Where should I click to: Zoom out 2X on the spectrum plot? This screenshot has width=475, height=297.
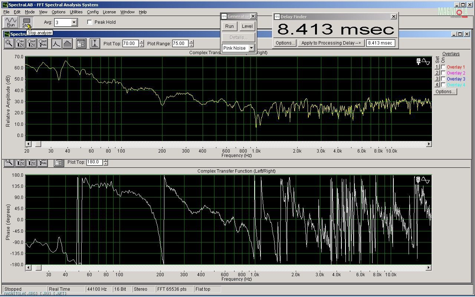click(x=32, y=43)
